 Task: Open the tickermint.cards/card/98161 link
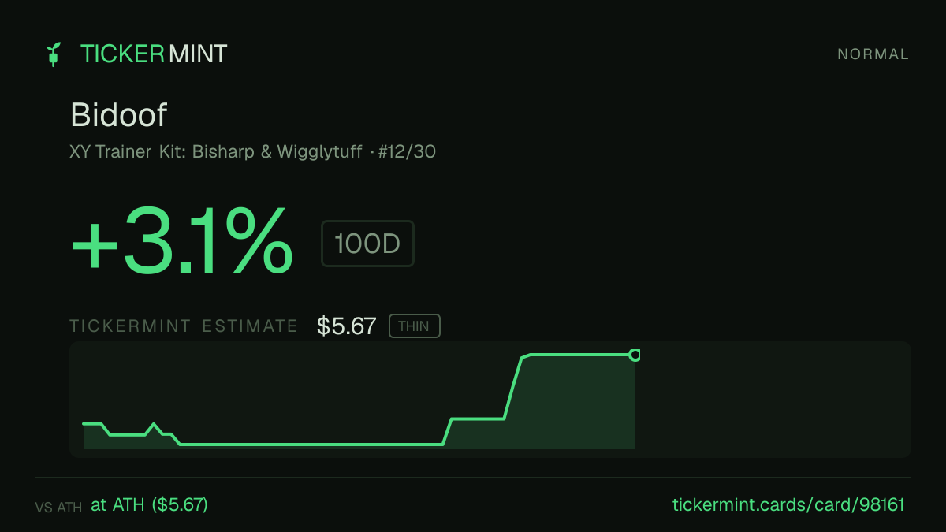coord(788,505)
